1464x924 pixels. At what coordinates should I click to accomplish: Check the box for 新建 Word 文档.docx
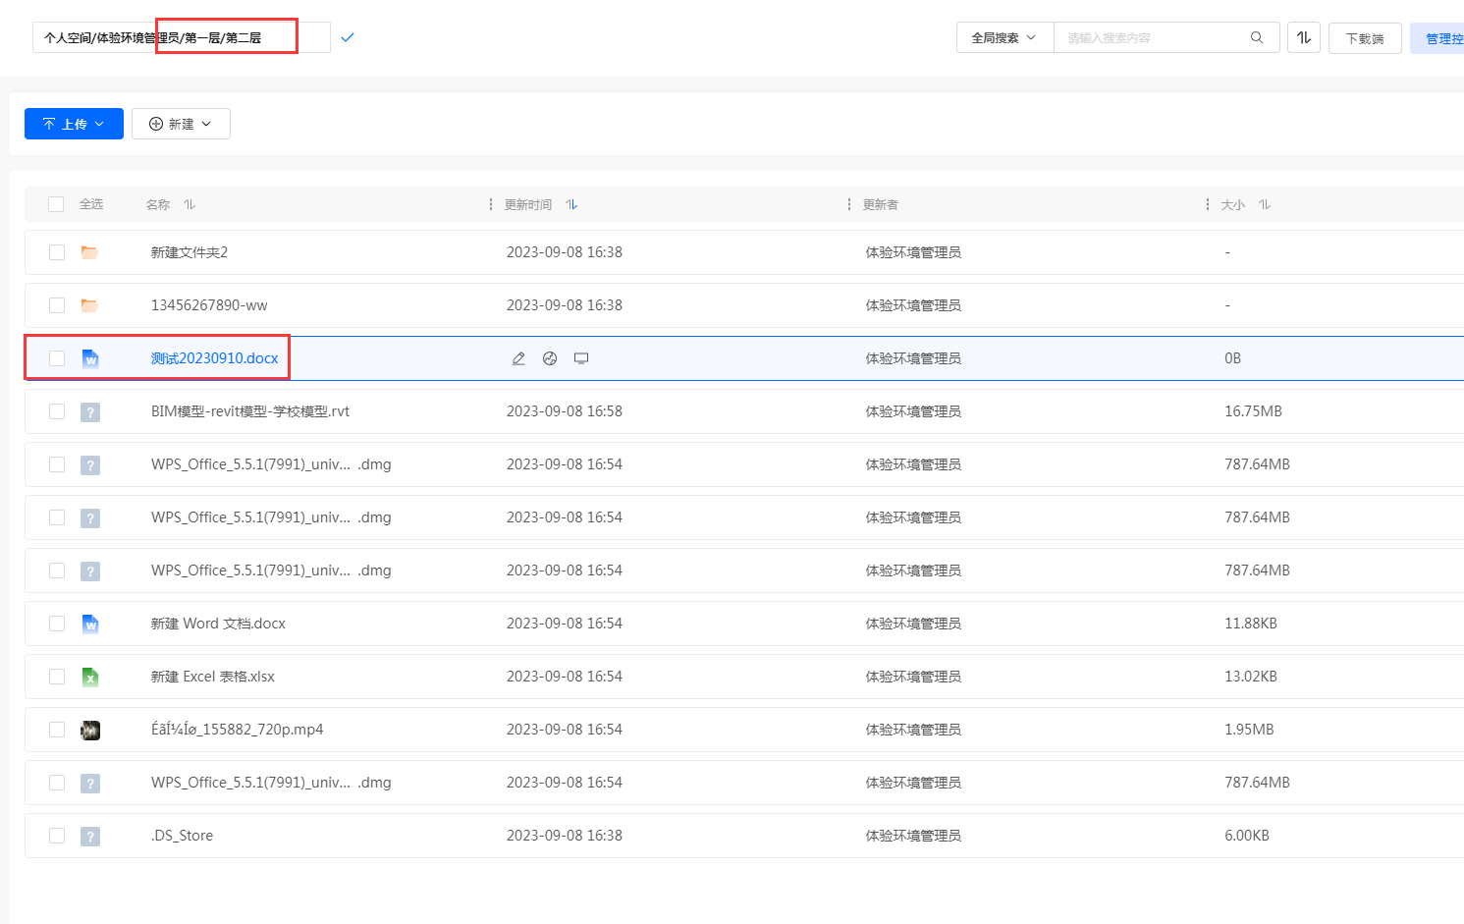click(x=57, y=624)
